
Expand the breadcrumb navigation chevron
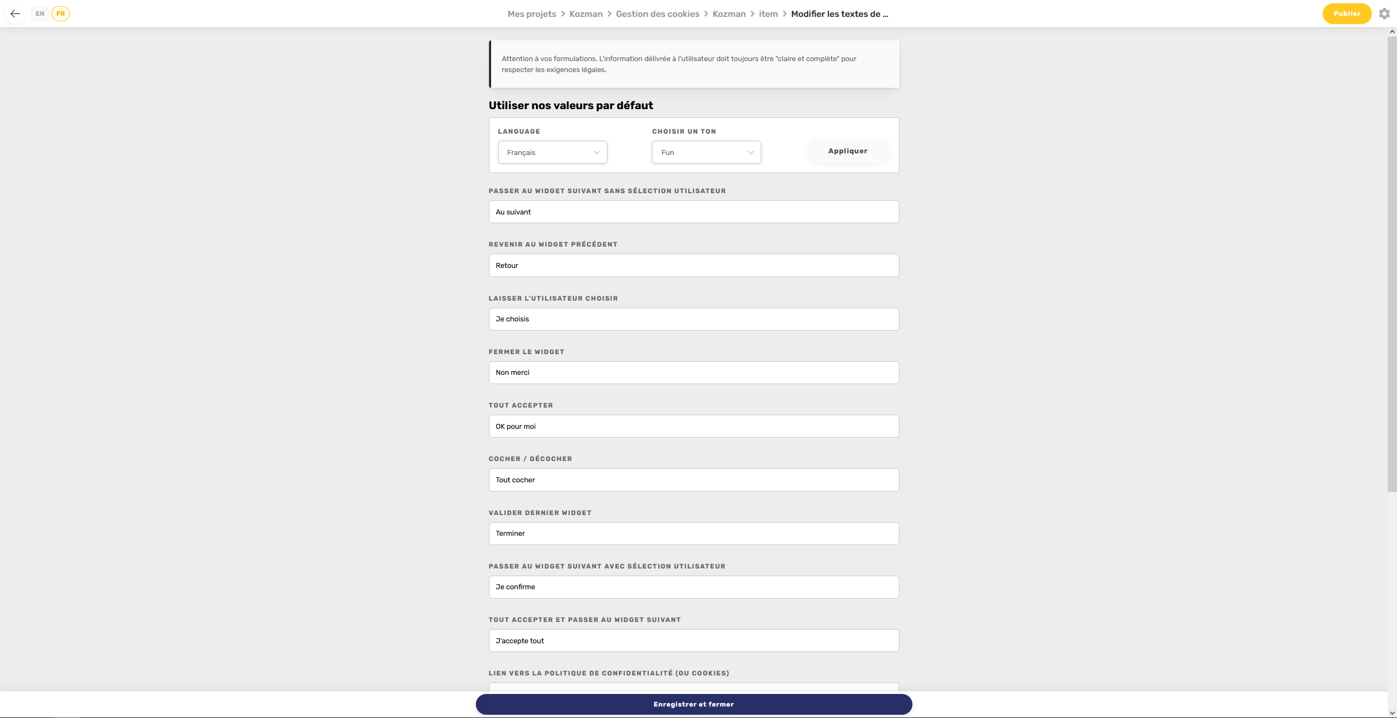(785, 14)
